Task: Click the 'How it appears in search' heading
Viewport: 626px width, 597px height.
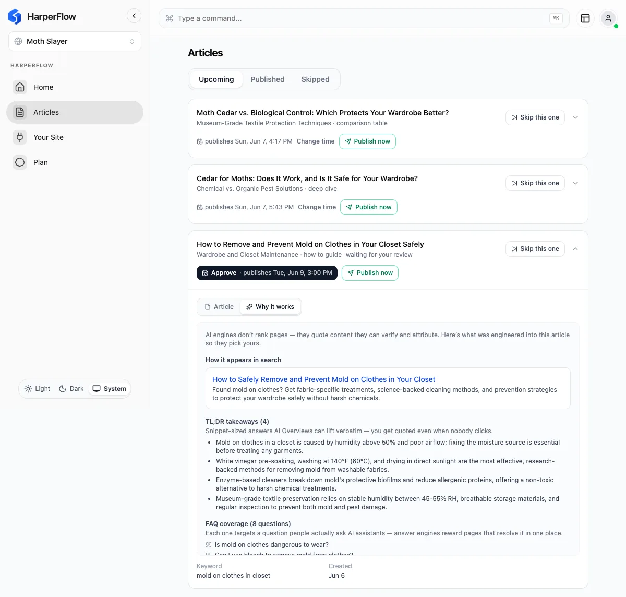Action: (x=243, y=360)
